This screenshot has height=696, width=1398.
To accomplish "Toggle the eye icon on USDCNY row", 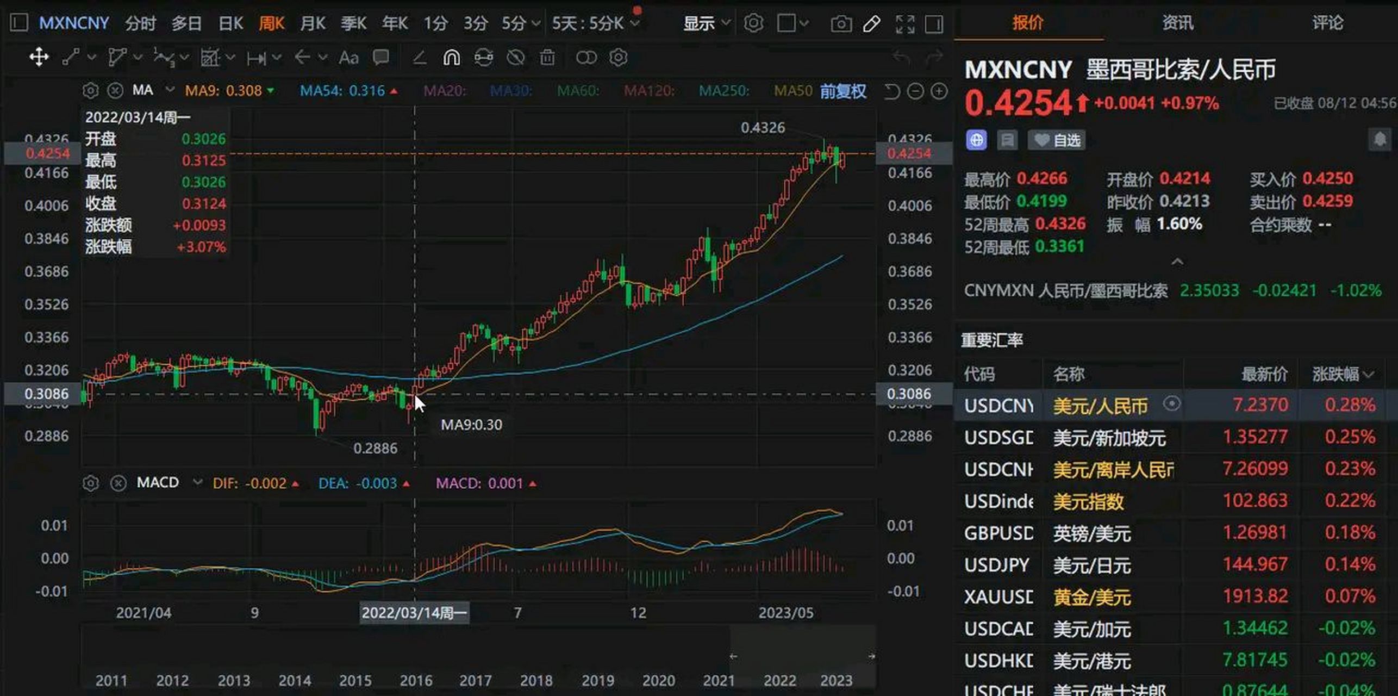I will click(1171, 403).
